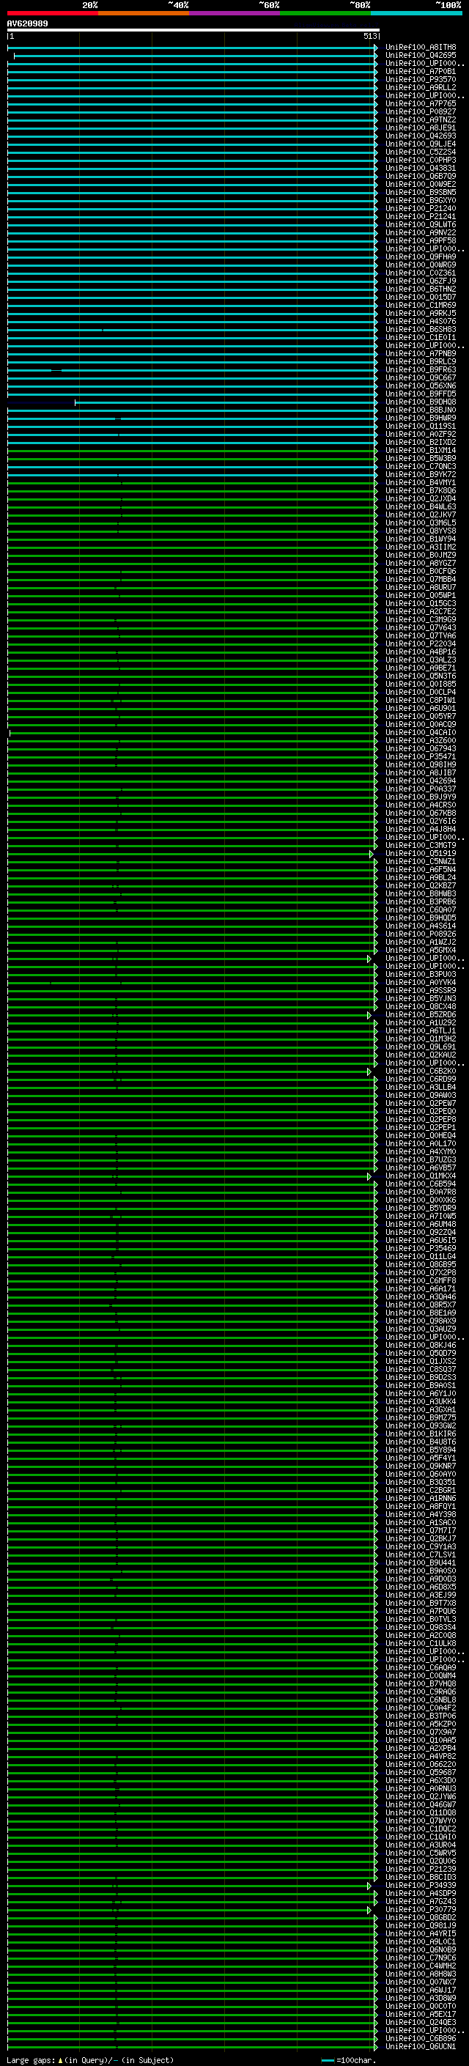
Task: Open hit UniRef100_P93570
Action: click(421, 79)
